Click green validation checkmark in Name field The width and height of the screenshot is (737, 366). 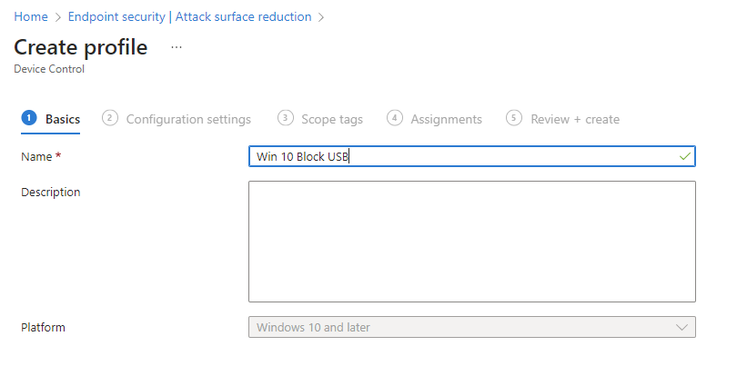[x=684, y=157]
